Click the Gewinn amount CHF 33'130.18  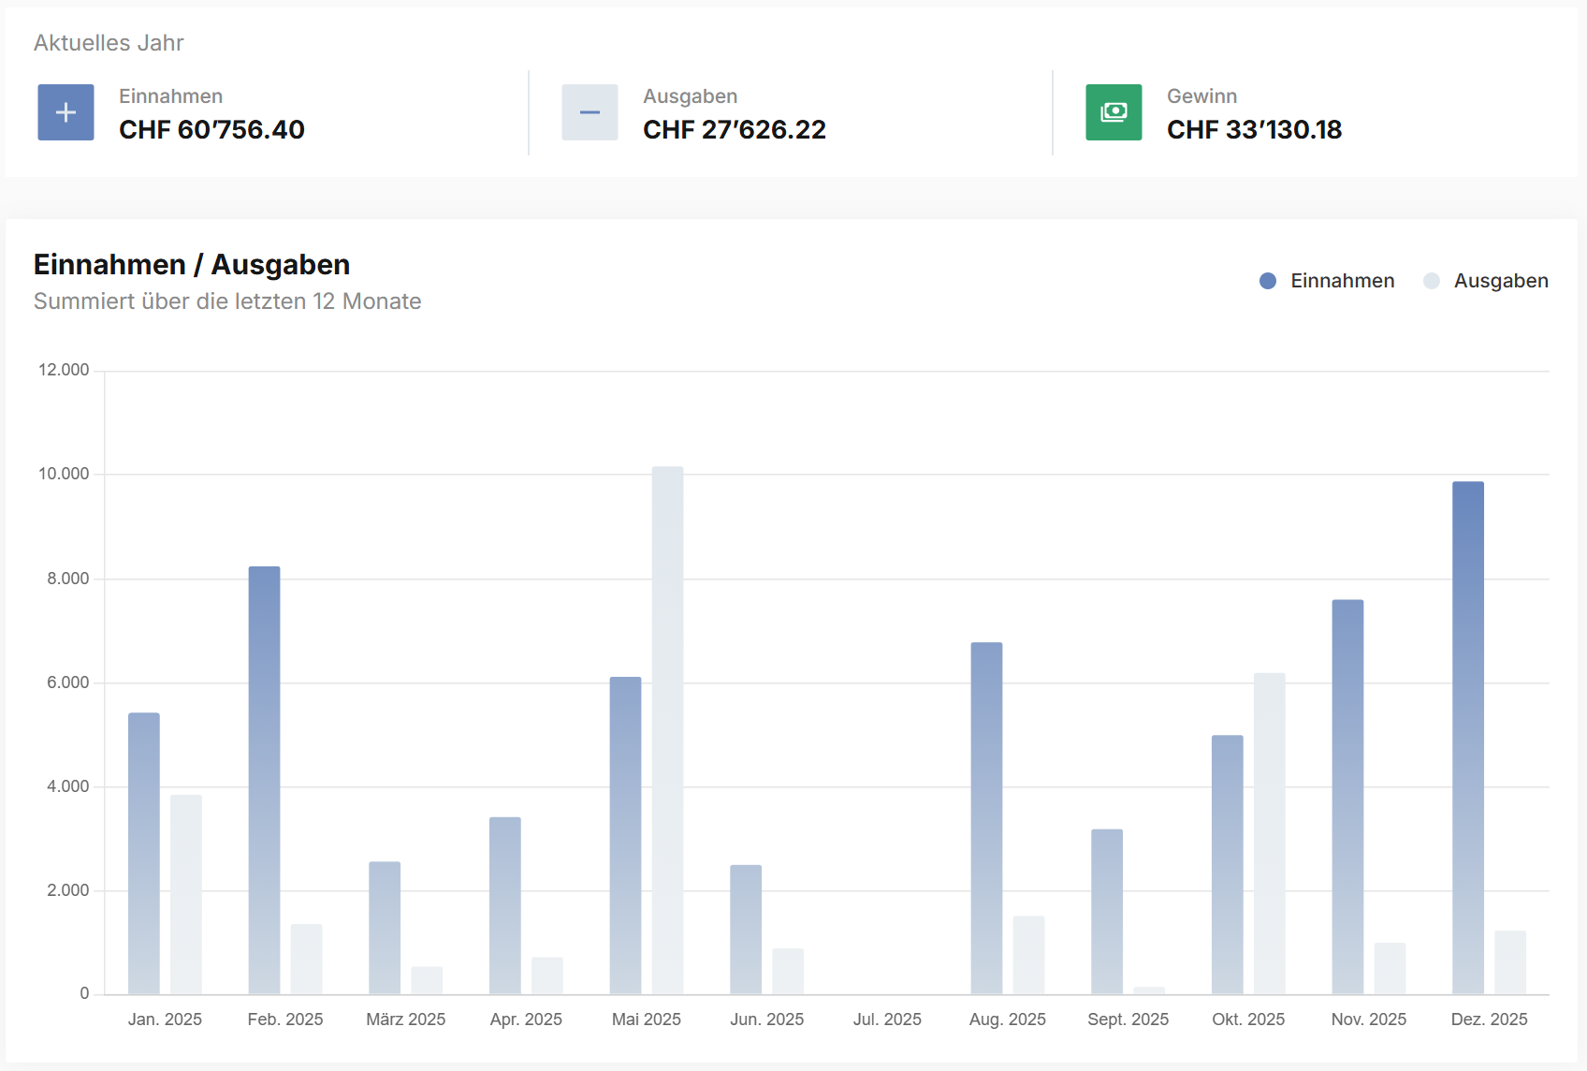pos(1254,129)
